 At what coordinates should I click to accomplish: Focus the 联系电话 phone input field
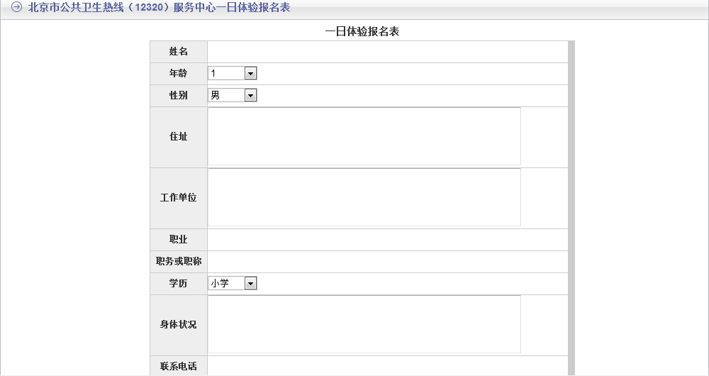[388, 366]
